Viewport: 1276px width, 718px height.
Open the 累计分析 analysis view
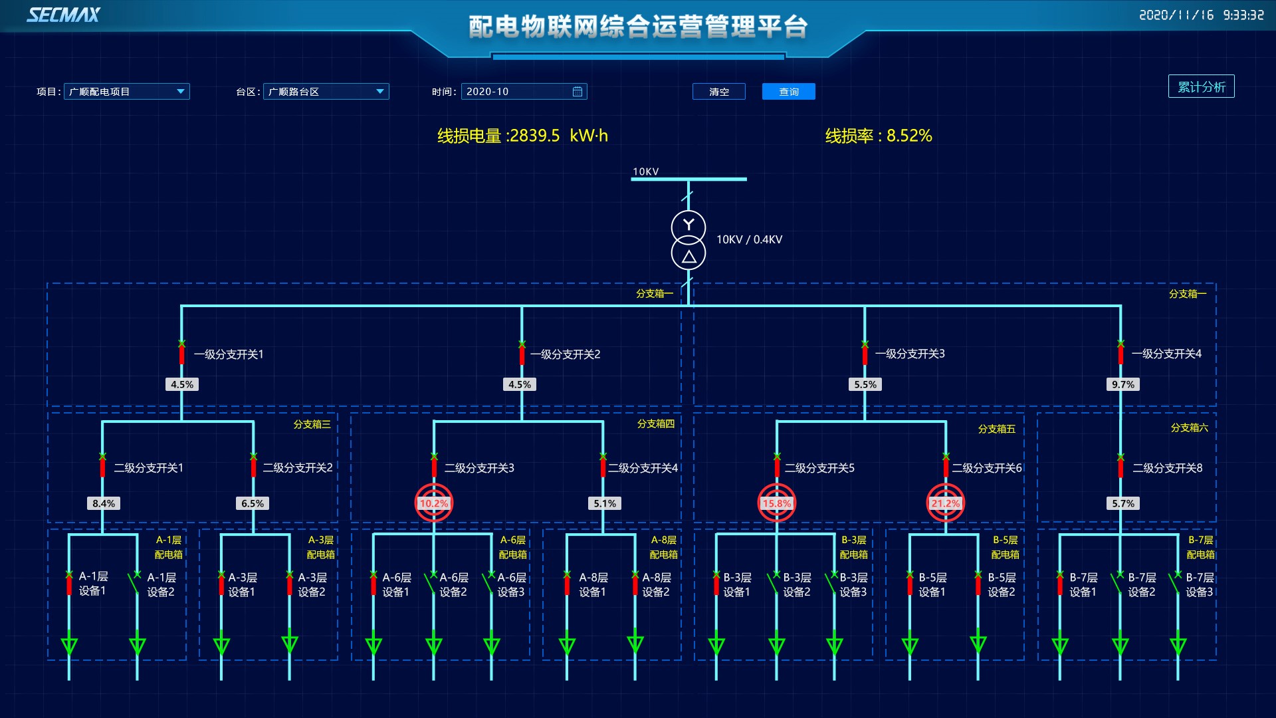coord(1201,86)
